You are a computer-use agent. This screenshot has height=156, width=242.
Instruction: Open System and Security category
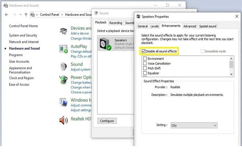click(x=23, y=35)
